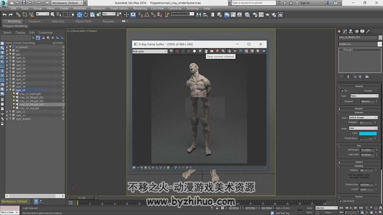Toggle bulb visibility for vray_10_keyLight
This screenshot has width=383, height=215.
14,108
